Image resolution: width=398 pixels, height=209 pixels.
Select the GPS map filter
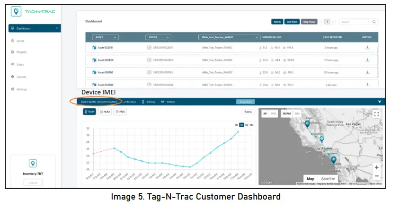tap(274, 113)
